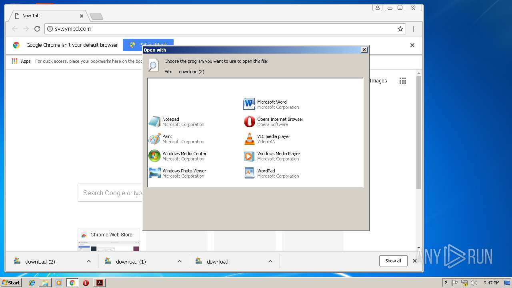Image resolution: width=512 pixels, height=288 pixels.
Task: Open Windows Explorer from the taskbar
Action: click(45, 283)
